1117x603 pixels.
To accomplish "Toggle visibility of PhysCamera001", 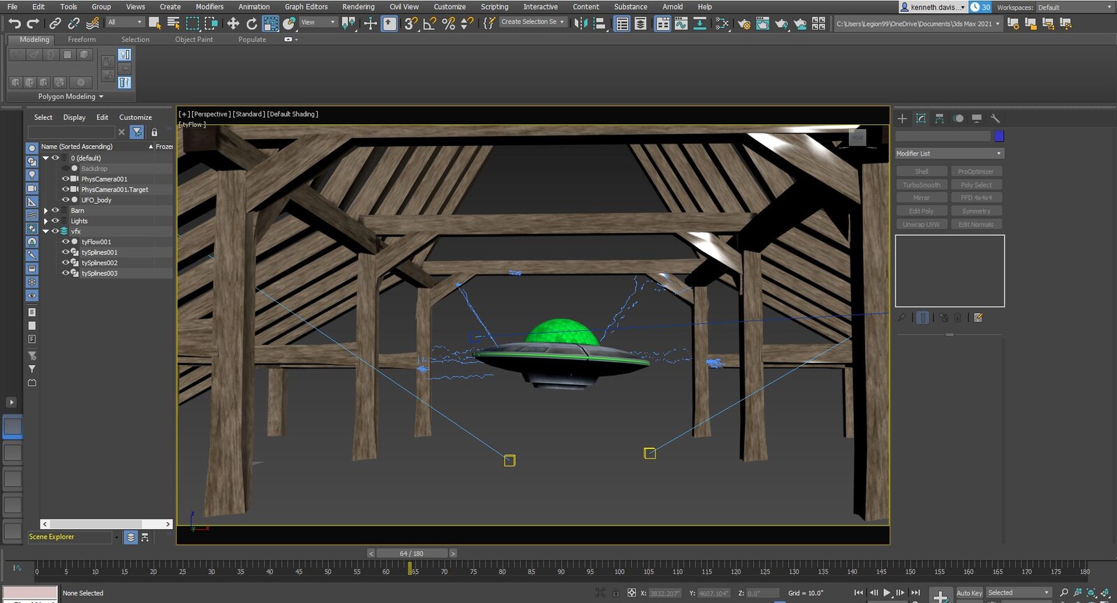I will [66, 179].
